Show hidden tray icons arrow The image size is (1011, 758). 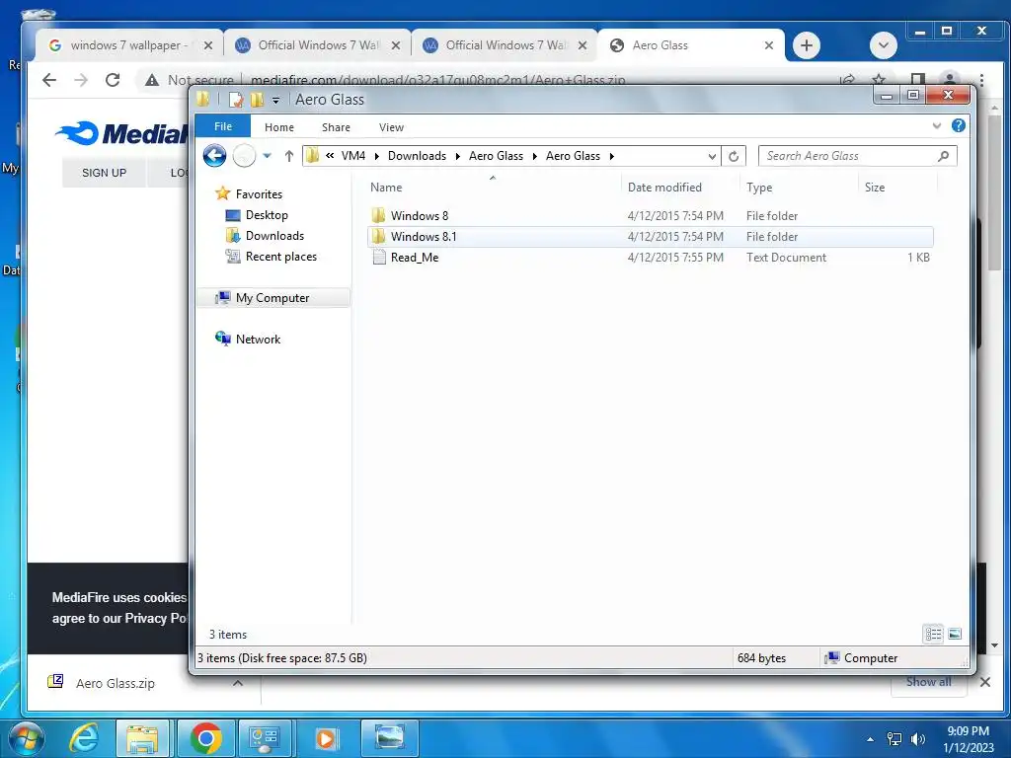[x=871, y=739]
